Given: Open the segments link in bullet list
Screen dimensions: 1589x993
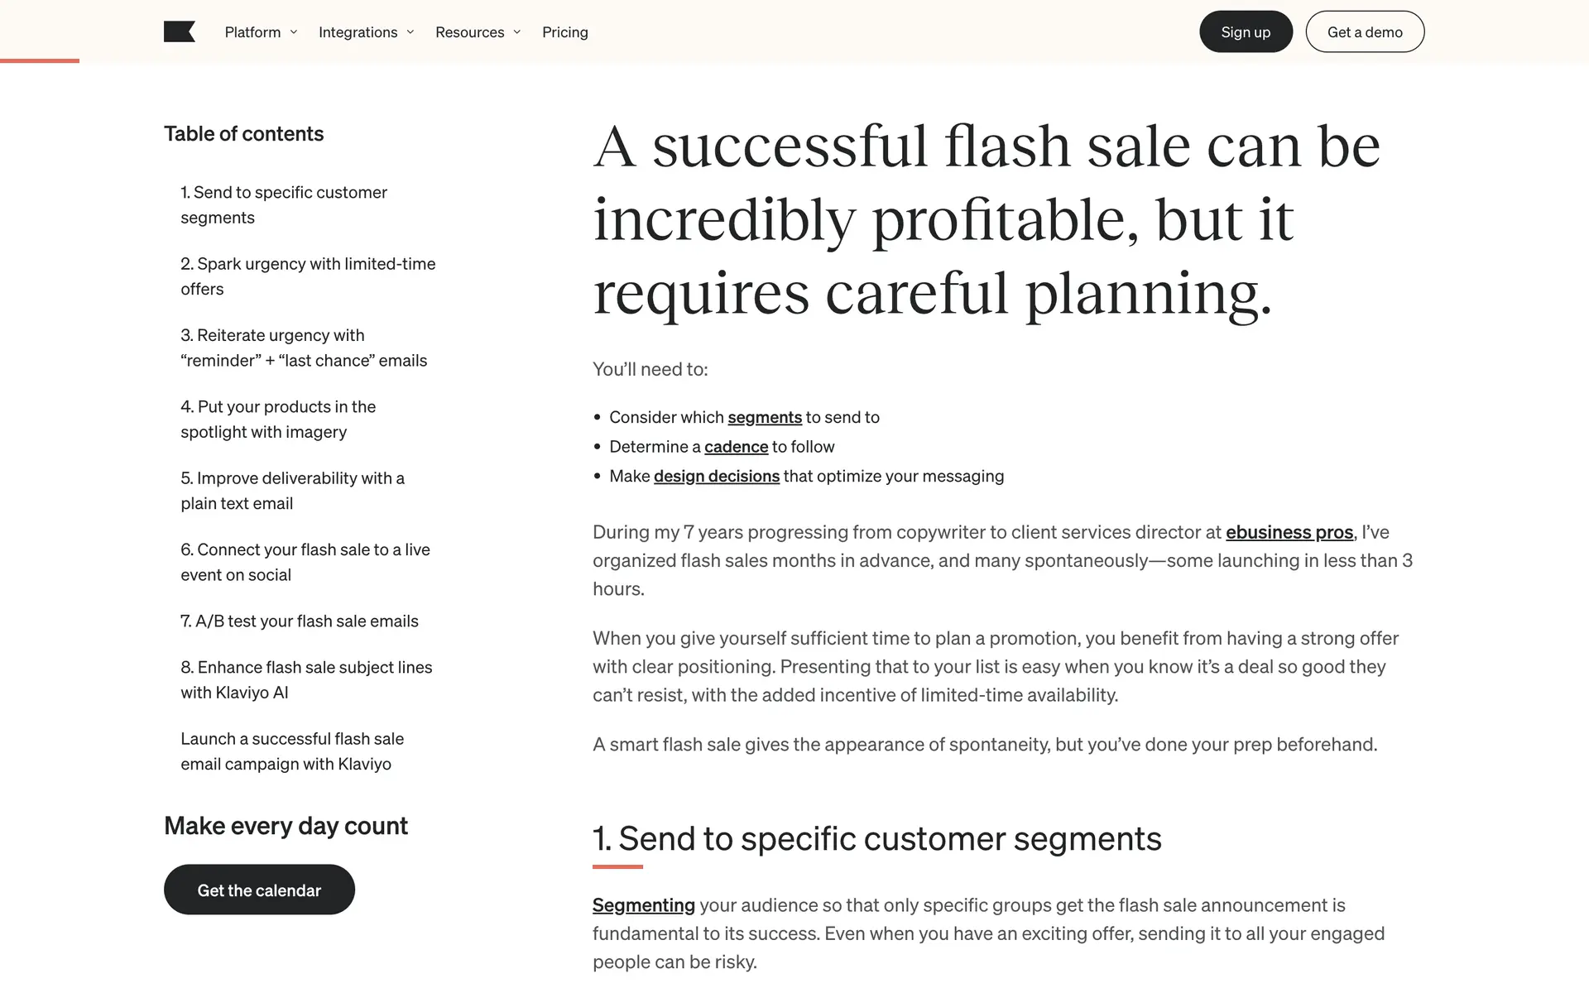Looking at the screenshot, I should pos(764,417).
